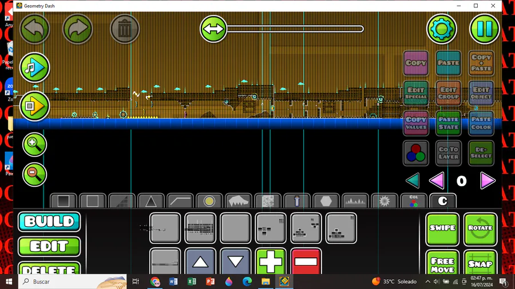Click Paste State button
This screenshot has height=289, width=515.
point(448,123)
